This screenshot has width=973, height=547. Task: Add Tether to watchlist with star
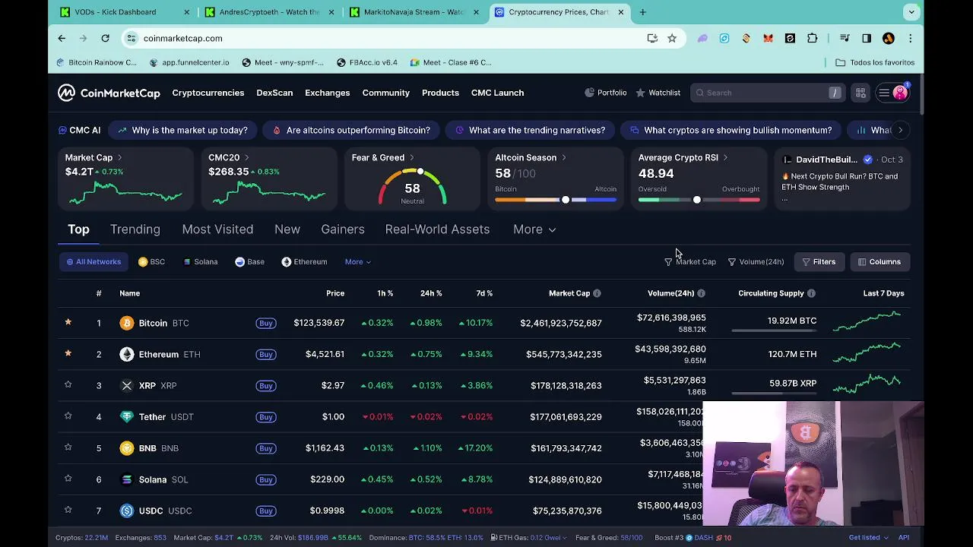pyautogui.click(x=68, y=416)
